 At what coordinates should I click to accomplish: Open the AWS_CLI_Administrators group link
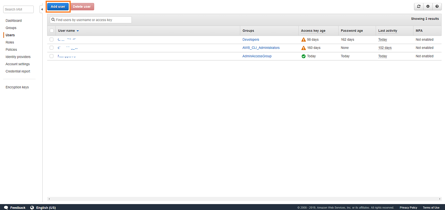click(261, 48)
